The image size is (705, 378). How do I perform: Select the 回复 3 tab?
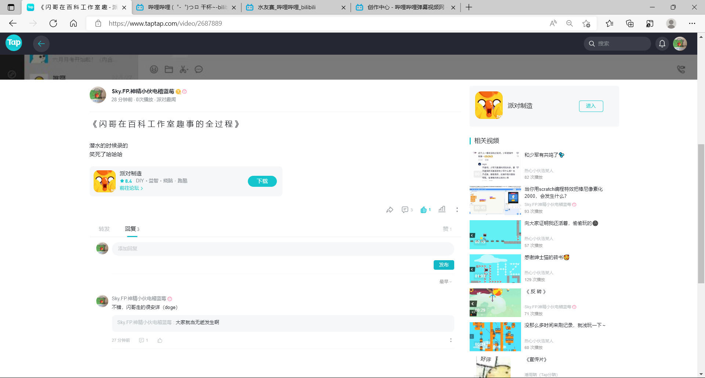(132, 229)
